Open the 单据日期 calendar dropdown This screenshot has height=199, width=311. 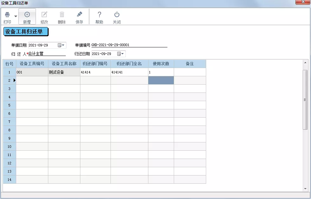point(61,45)
